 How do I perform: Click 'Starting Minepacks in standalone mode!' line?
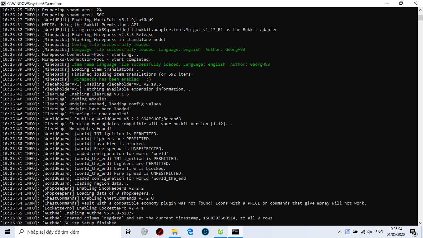click(83, 40)
